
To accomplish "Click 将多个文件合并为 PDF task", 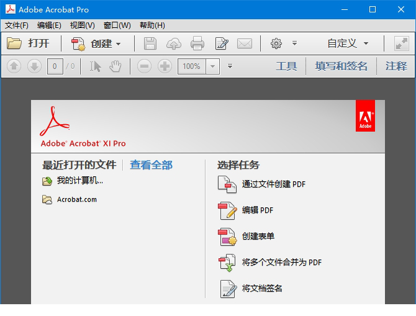I will click(x=281, y=262).
